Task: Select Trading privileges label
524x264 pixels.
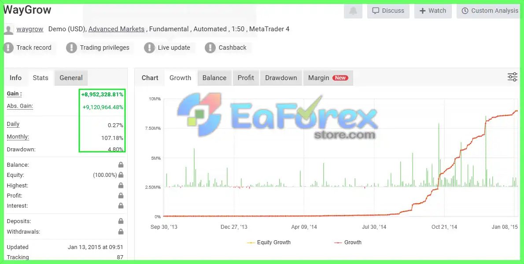Action: [105, 48]
